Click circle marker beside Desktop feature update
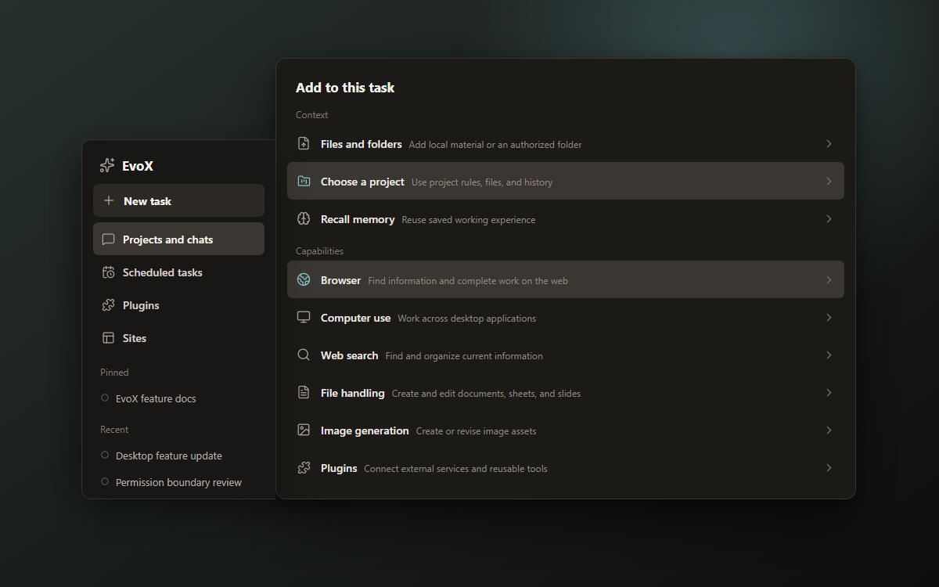 (105, 455)
